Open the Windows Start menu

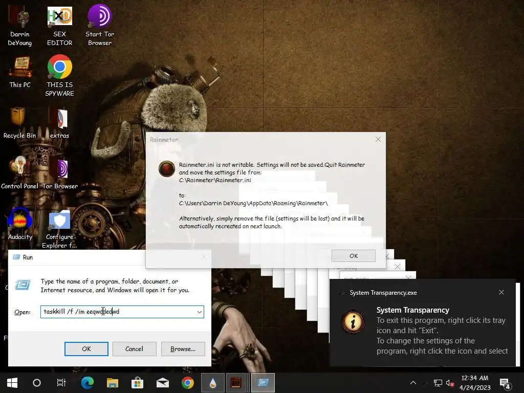point(12,383)
